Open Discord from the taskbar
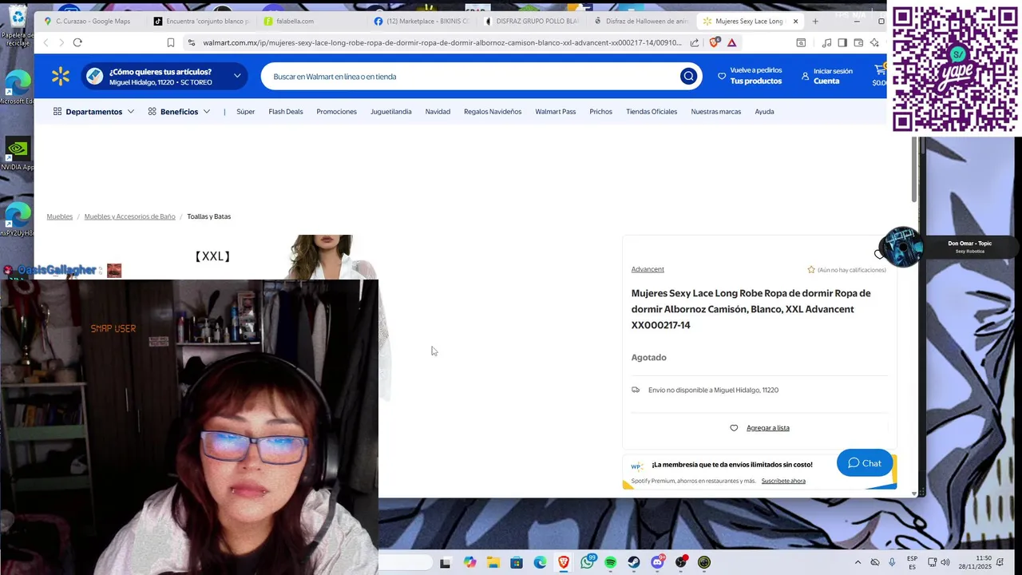The height and width of the screenshot is (575, 1022). 657,562
